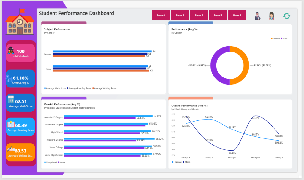
Task: Click Completed legend entry in education chart
Action: click(50, 163)
